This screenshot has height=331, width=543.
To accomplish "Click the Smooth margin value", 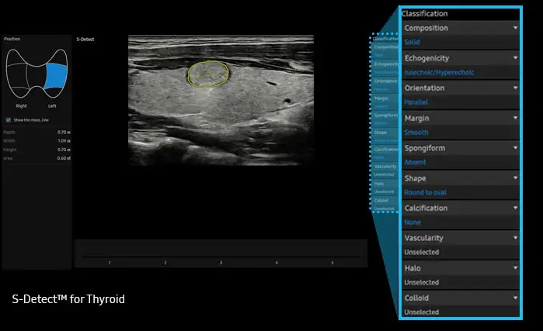I will pyautogui.click(x=416, y=133).
